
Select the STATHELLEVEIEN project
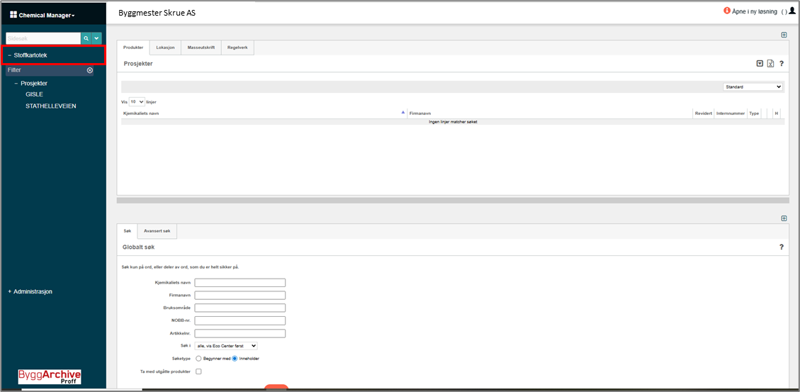tap(50, 106)
